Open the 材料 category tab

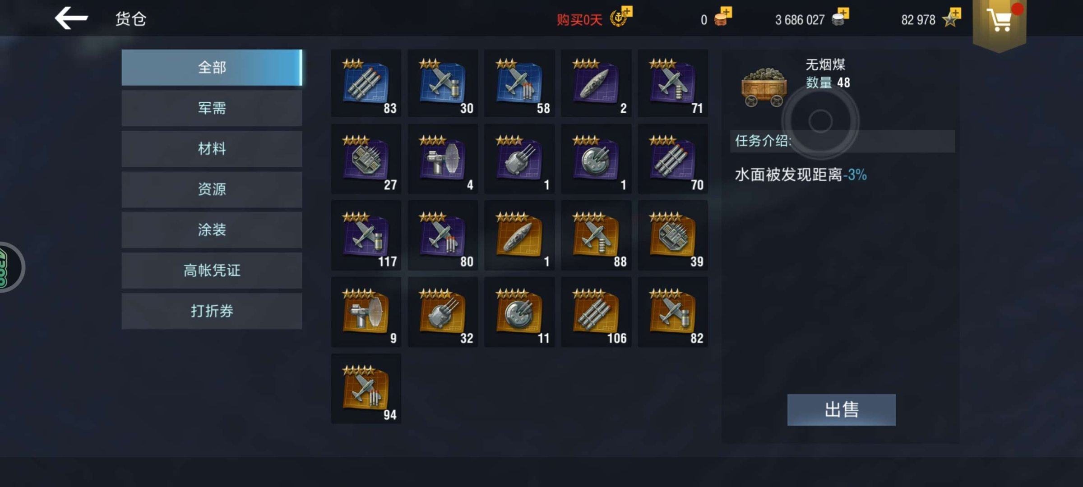point(212,149)
